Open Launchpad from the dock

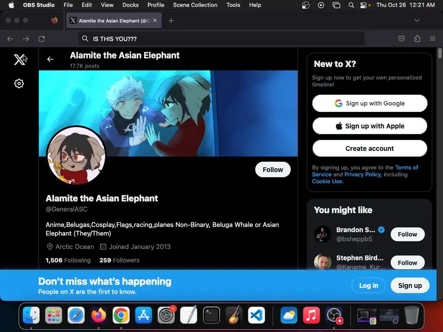tap(53, 315)
